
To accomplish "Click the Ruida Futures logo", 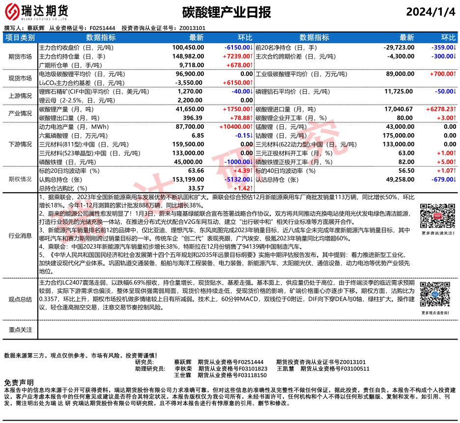I will pyautogui.click(x=36, y=11).
